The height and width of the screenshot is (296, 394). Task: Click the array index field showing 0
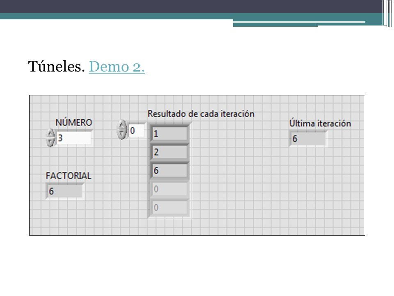[x=137, y=130]
